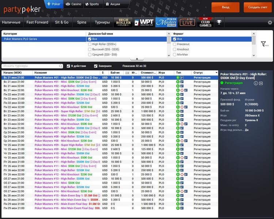This screenshot has height=219, width=274.
Task: Click knockout icon for first #04 Mini Knockout row
Action: click(182, 107)
